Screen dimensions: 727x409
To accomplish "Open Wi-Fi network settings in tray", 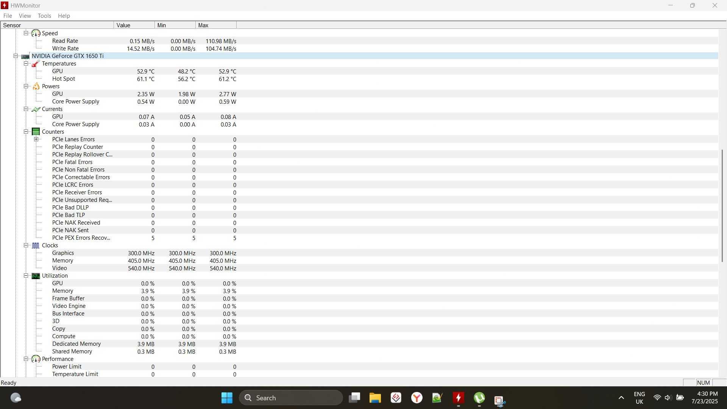I will click(x=657, y=398).
